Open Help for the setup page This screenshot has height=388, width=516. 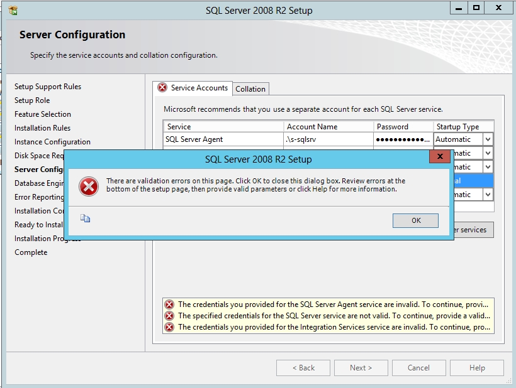(x=477, y=368)
